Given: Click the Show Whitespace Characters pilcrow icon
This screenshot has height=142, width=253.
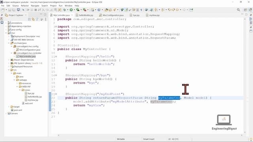Looking at the screenshot, I should point(142,10).
